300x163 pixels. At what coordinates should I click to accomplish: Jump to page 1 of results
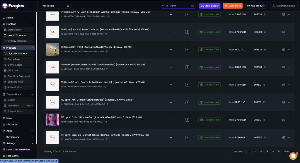pyautogui.click(x=249, y=152)
